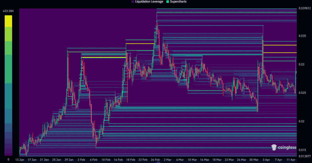The image size is (312, 163).
Task: Open coinglass website via watermark text
Action: click(x=287, y=147)
